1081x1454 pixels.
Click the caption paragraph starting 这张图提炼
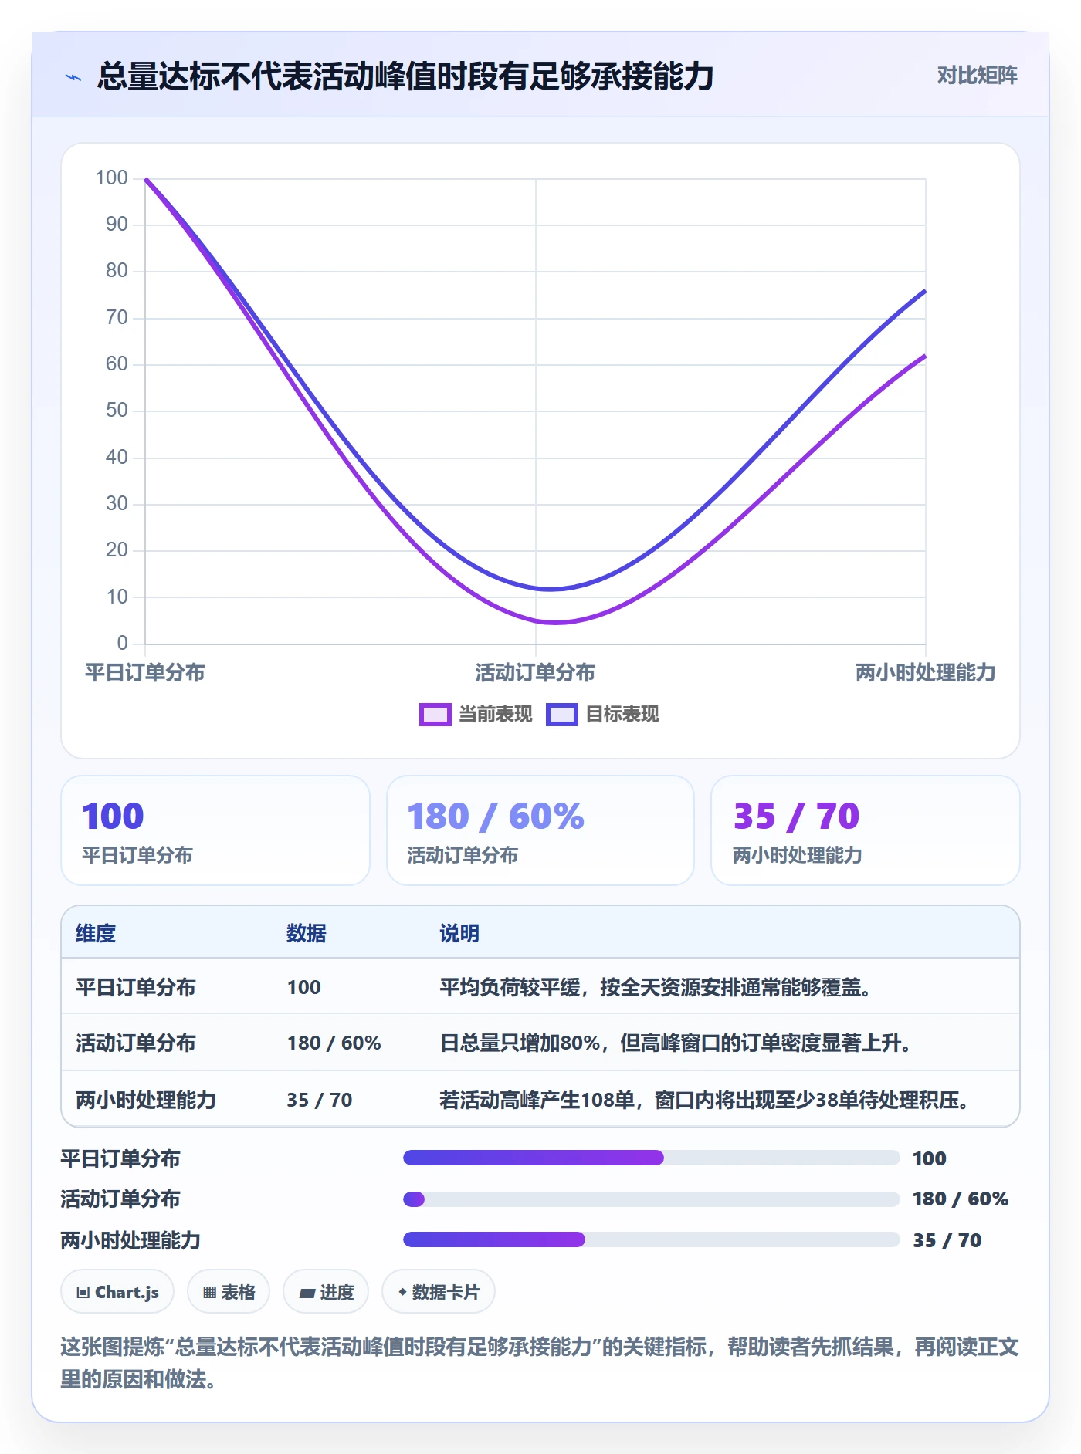click(540, 1363)
